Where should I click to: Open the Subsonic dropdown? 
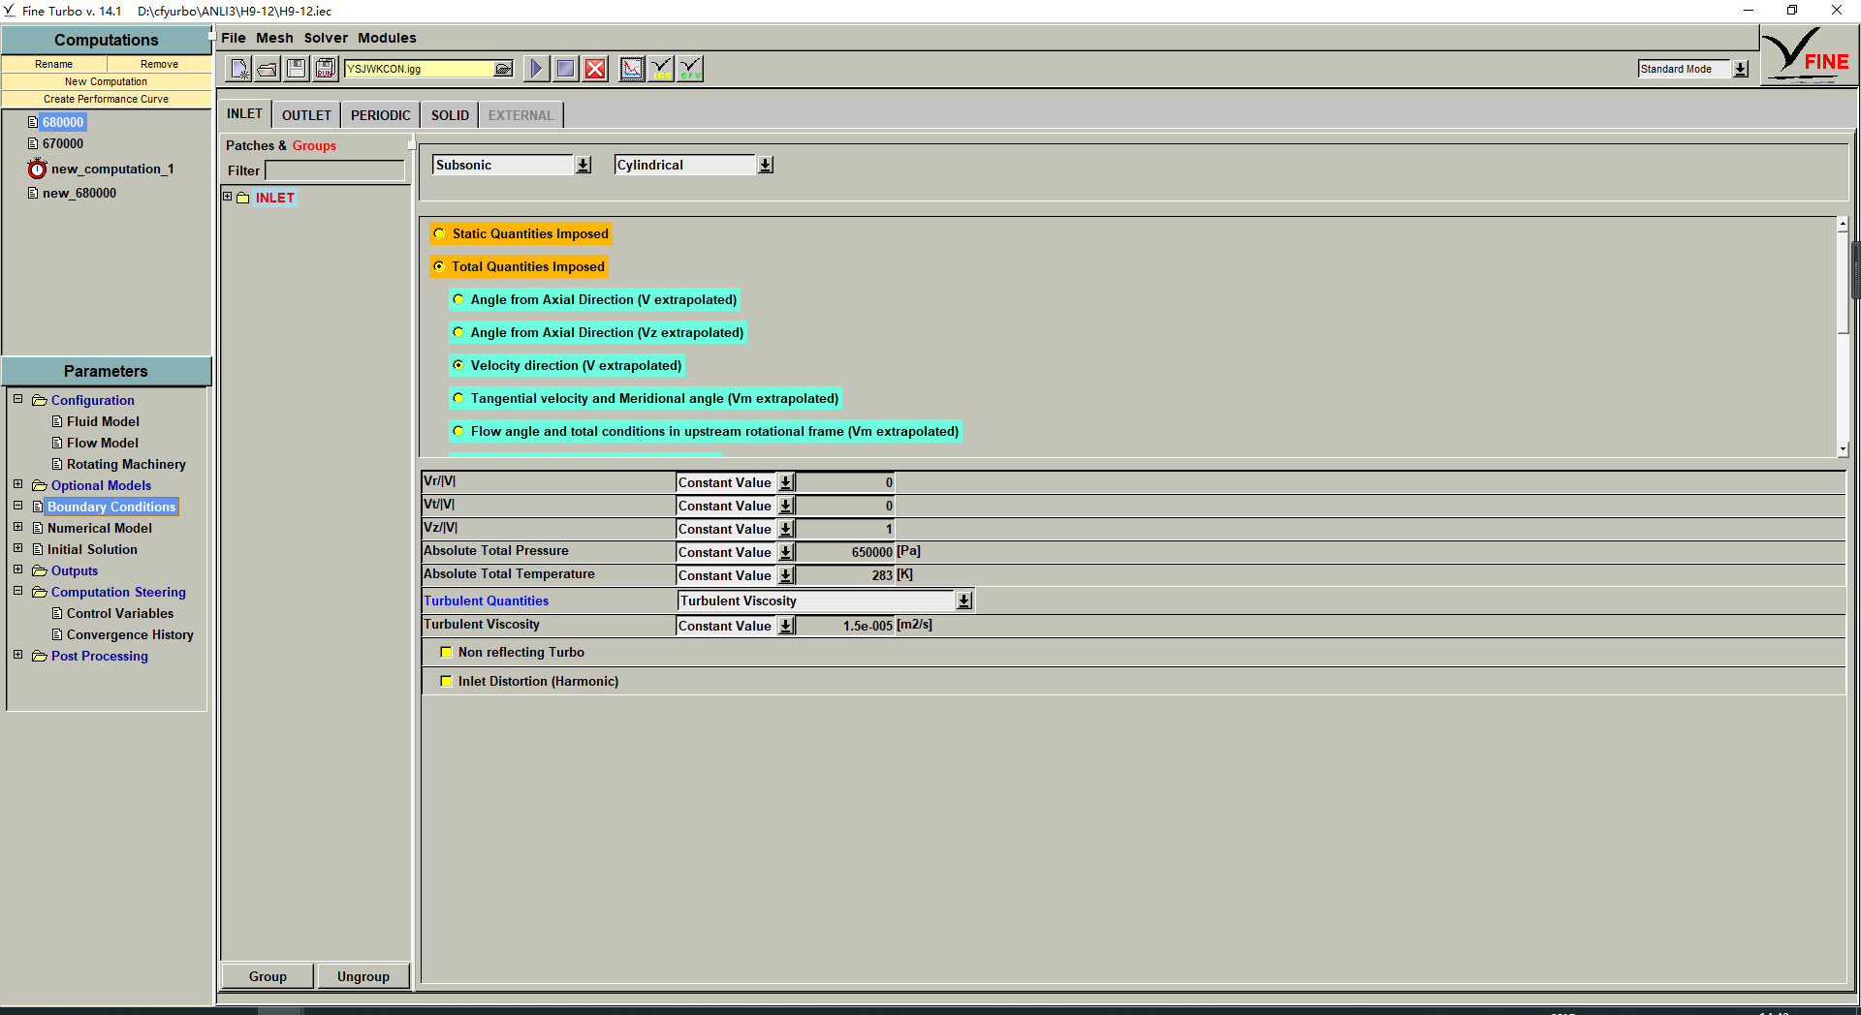(x=583, y=166)
